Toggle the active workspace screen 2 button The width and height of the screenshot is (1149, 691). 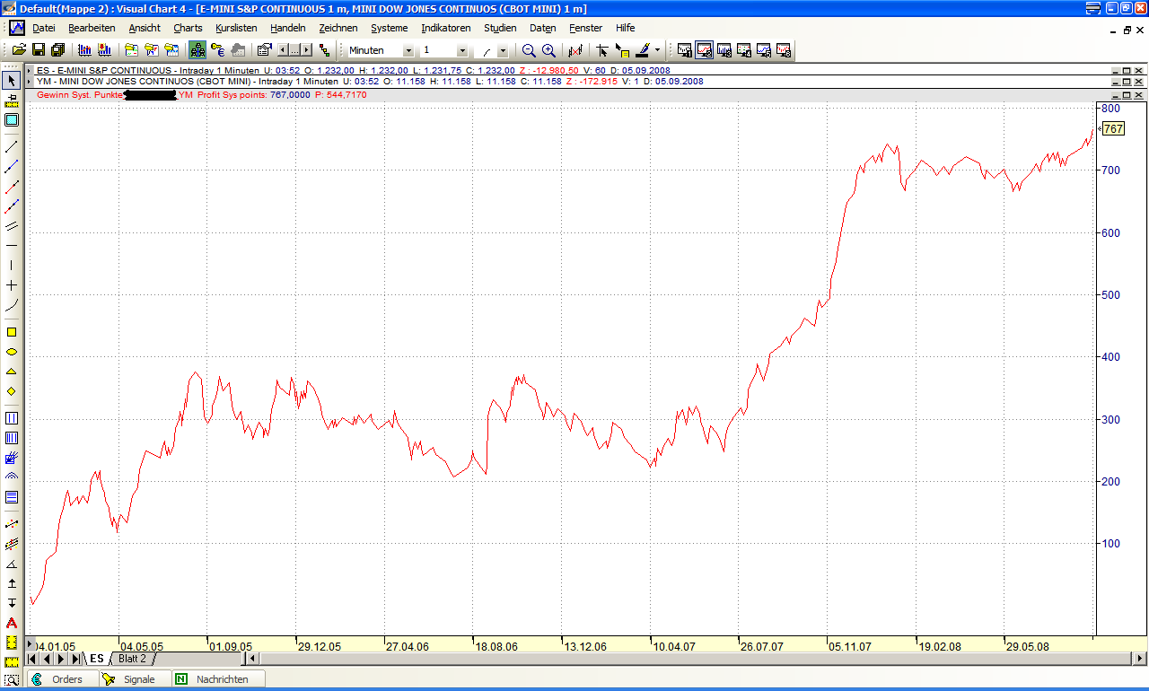tap(705, 50)
